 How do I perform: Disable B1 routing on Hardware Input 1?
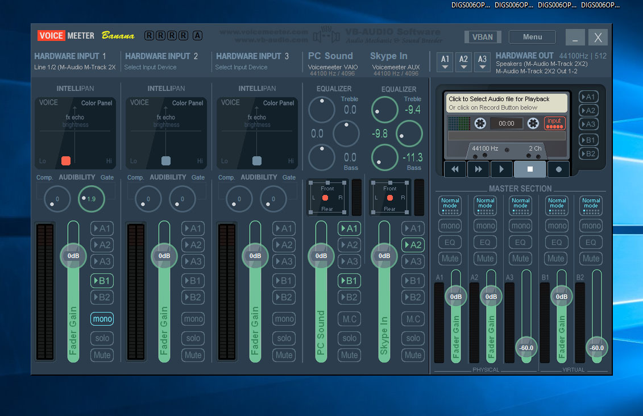pyautogui.click(x=102, y=281)
